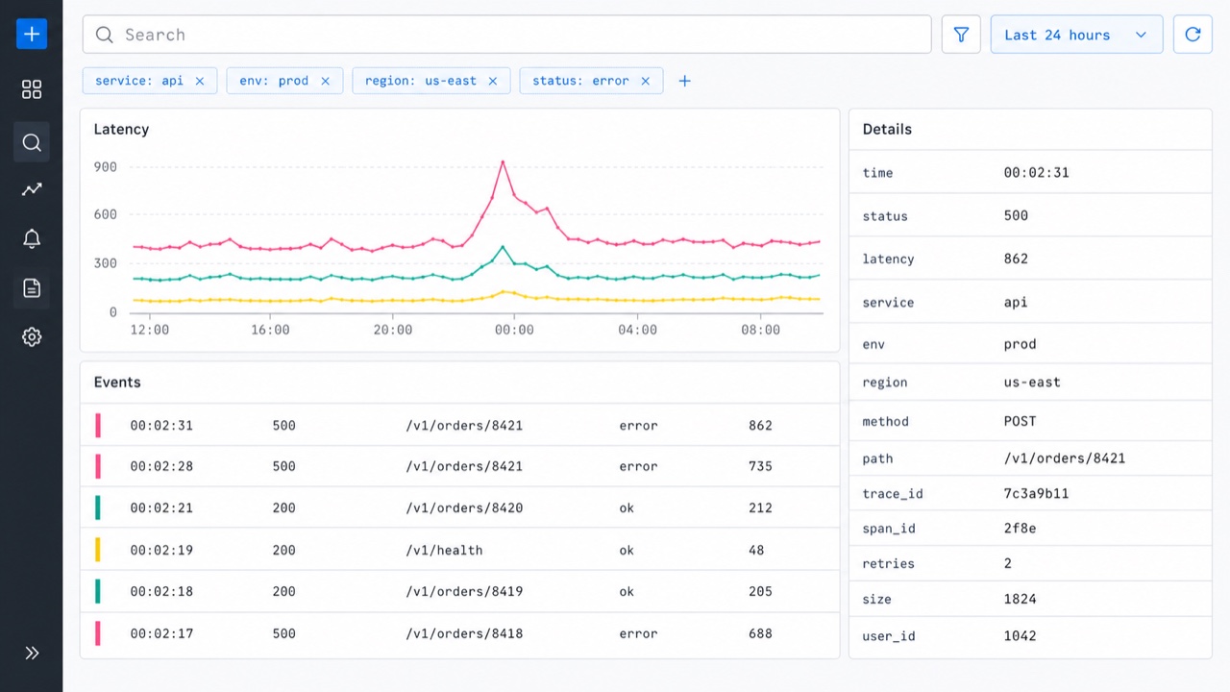Click the region: us-east chip label
This screenshot has height=692, width=1230.
click(x=421, y=81)
